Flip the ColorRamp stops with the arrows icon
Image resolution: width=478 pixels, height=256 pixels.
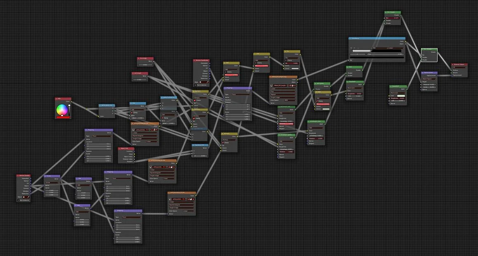point(358,48)
